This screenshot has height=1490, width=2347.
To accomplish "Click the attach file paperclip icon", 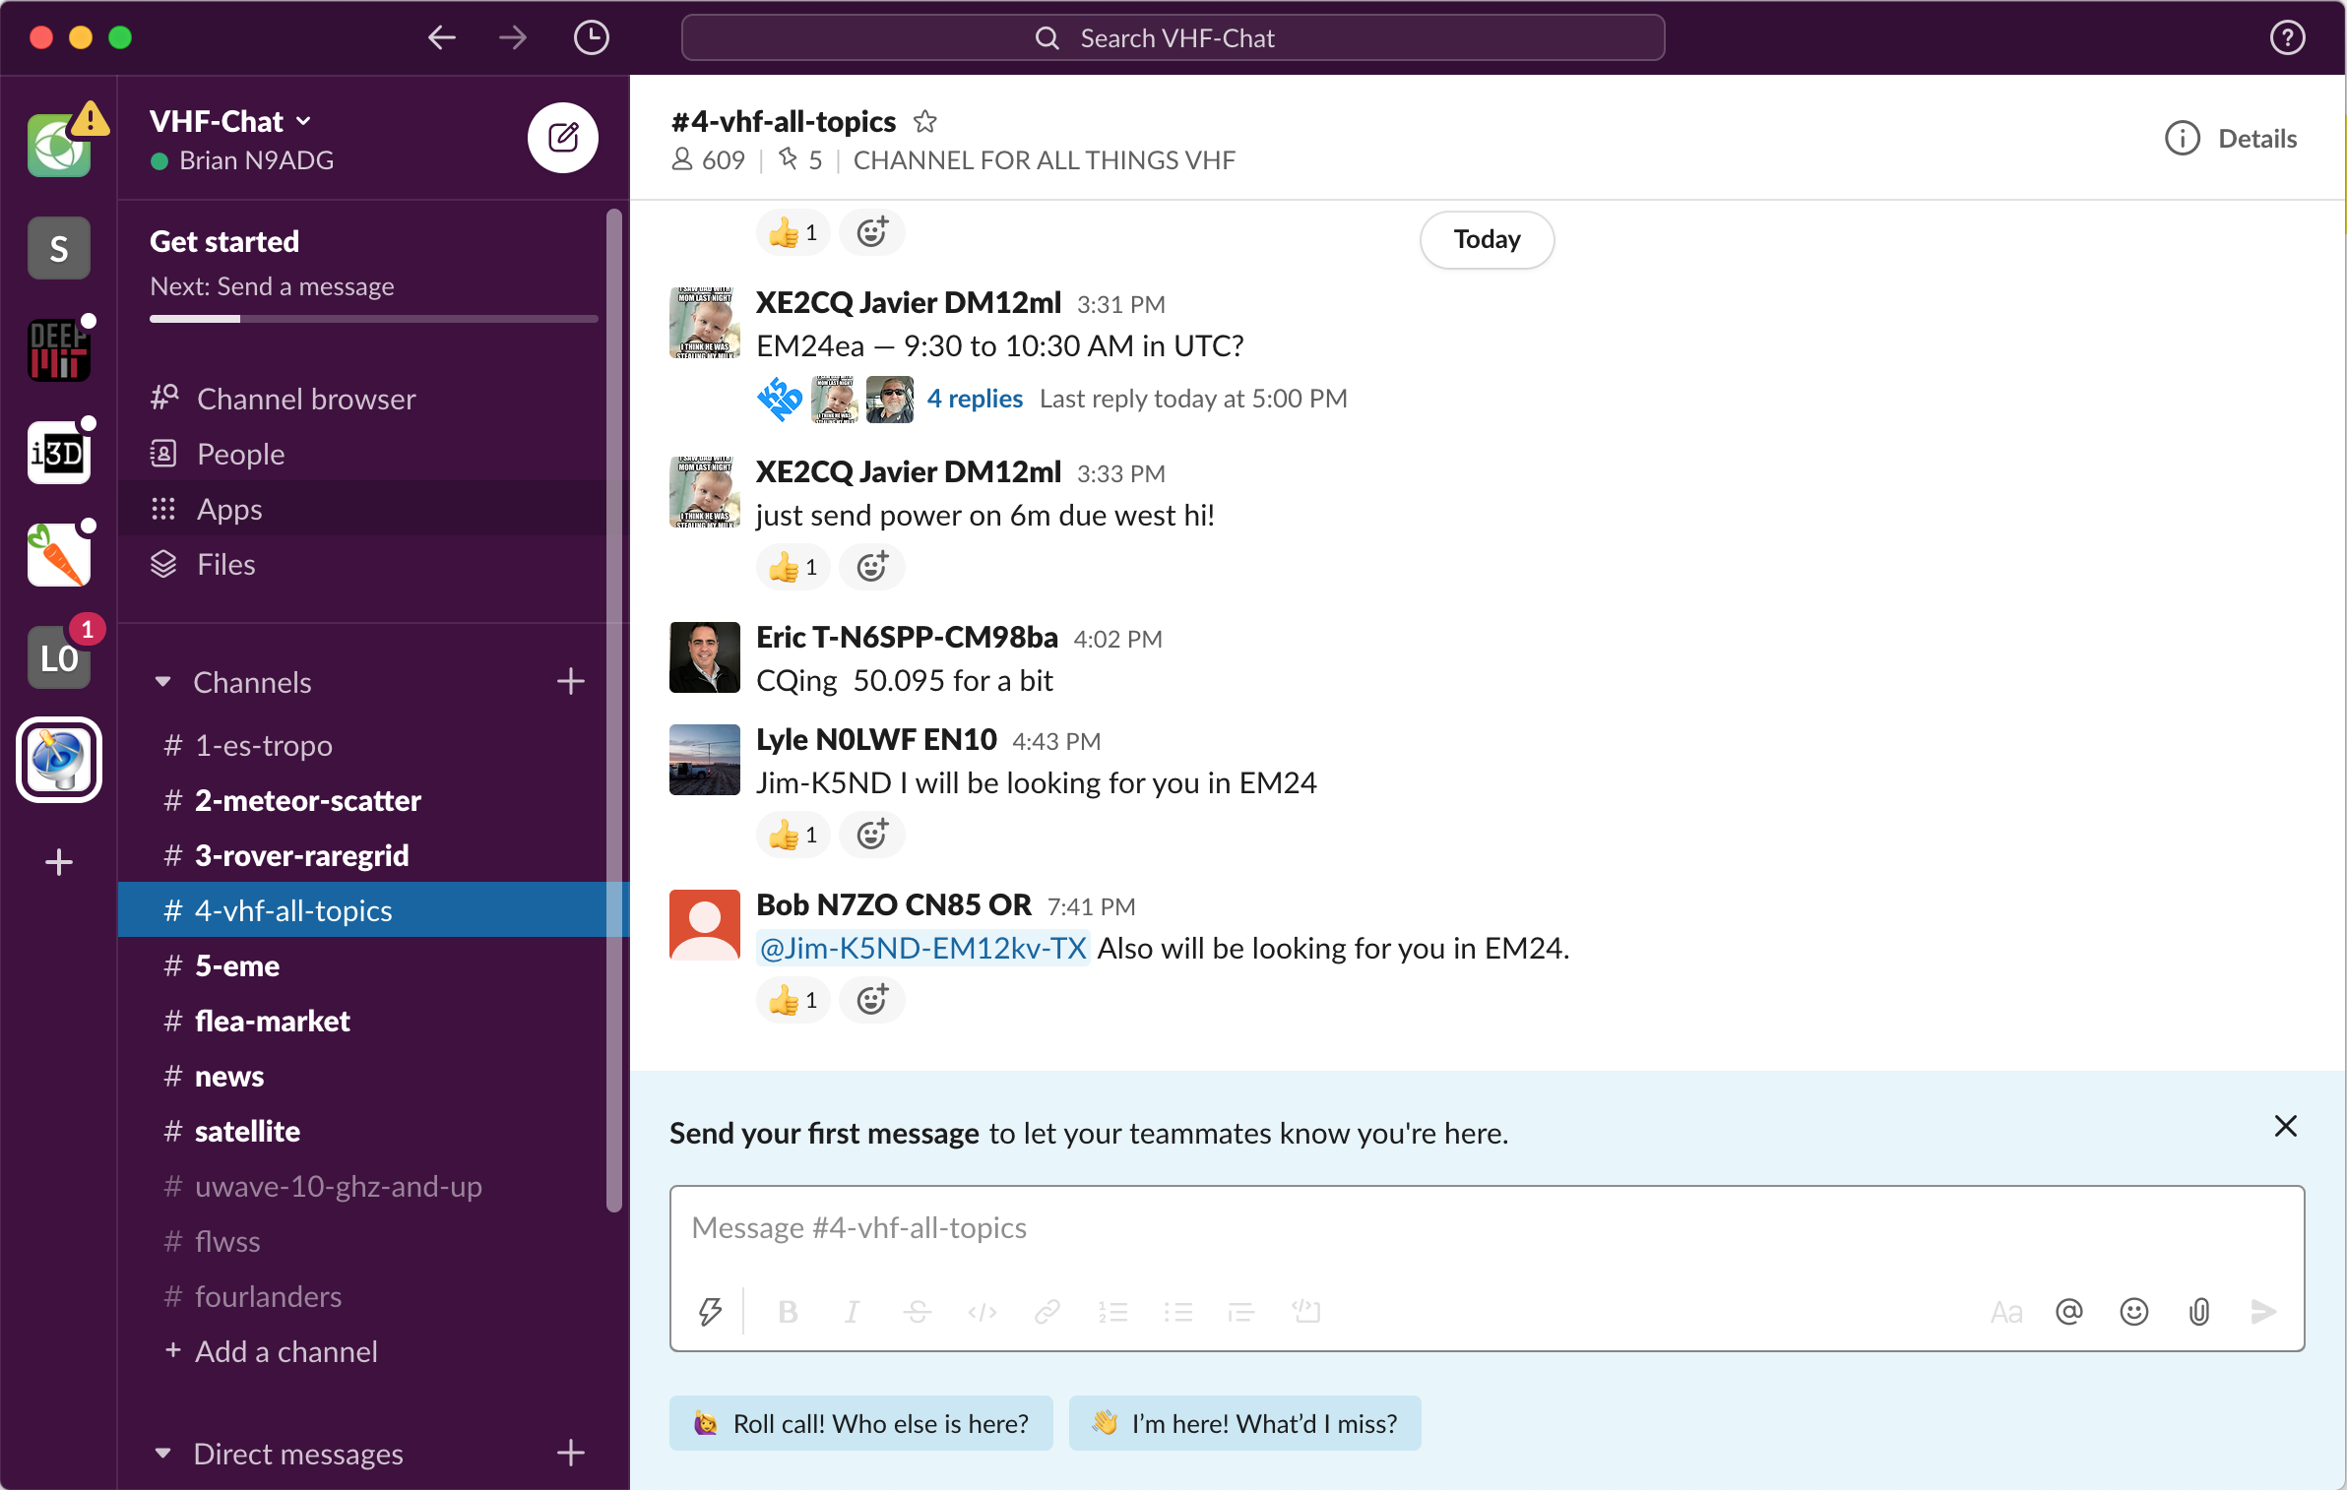I will pyautogui.click(x=2198, y=1312).
